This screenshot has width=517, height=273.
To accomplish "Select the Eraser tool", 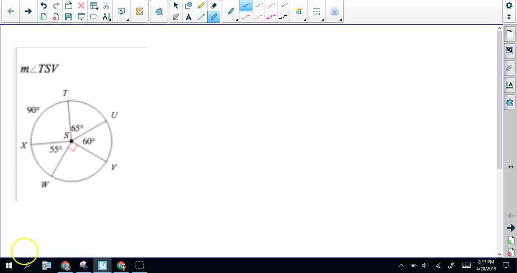I will point(214,6).
